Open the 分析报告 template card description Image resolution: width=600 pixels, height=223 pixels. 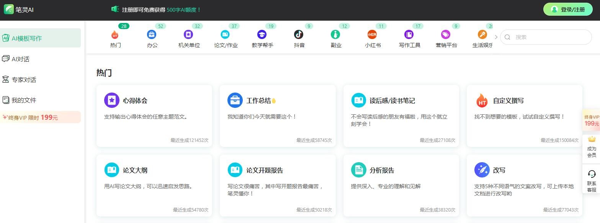(x=386, y=186)
